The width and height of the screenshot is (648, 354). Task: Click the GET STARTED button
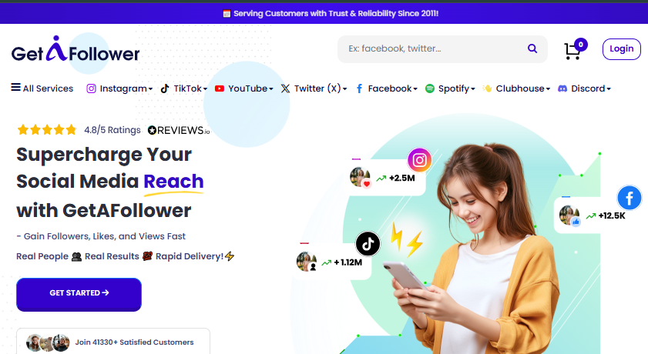click(x=79, y=294)
